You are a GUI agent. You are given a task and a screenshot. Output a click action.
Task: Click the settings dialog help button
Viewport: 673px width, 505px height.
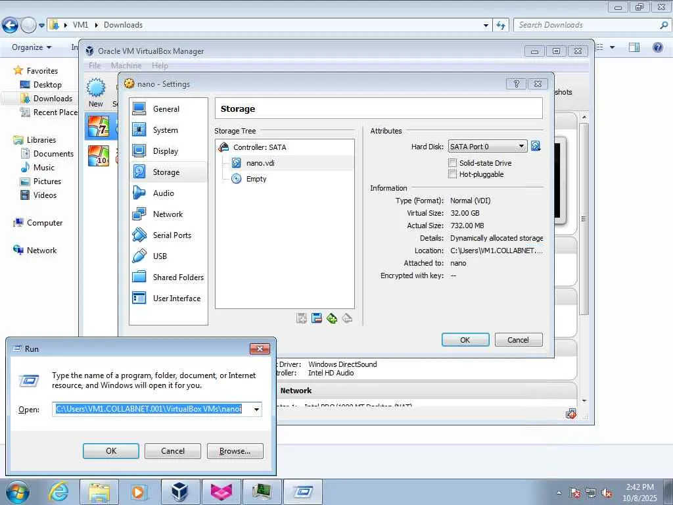click(517, 84)
